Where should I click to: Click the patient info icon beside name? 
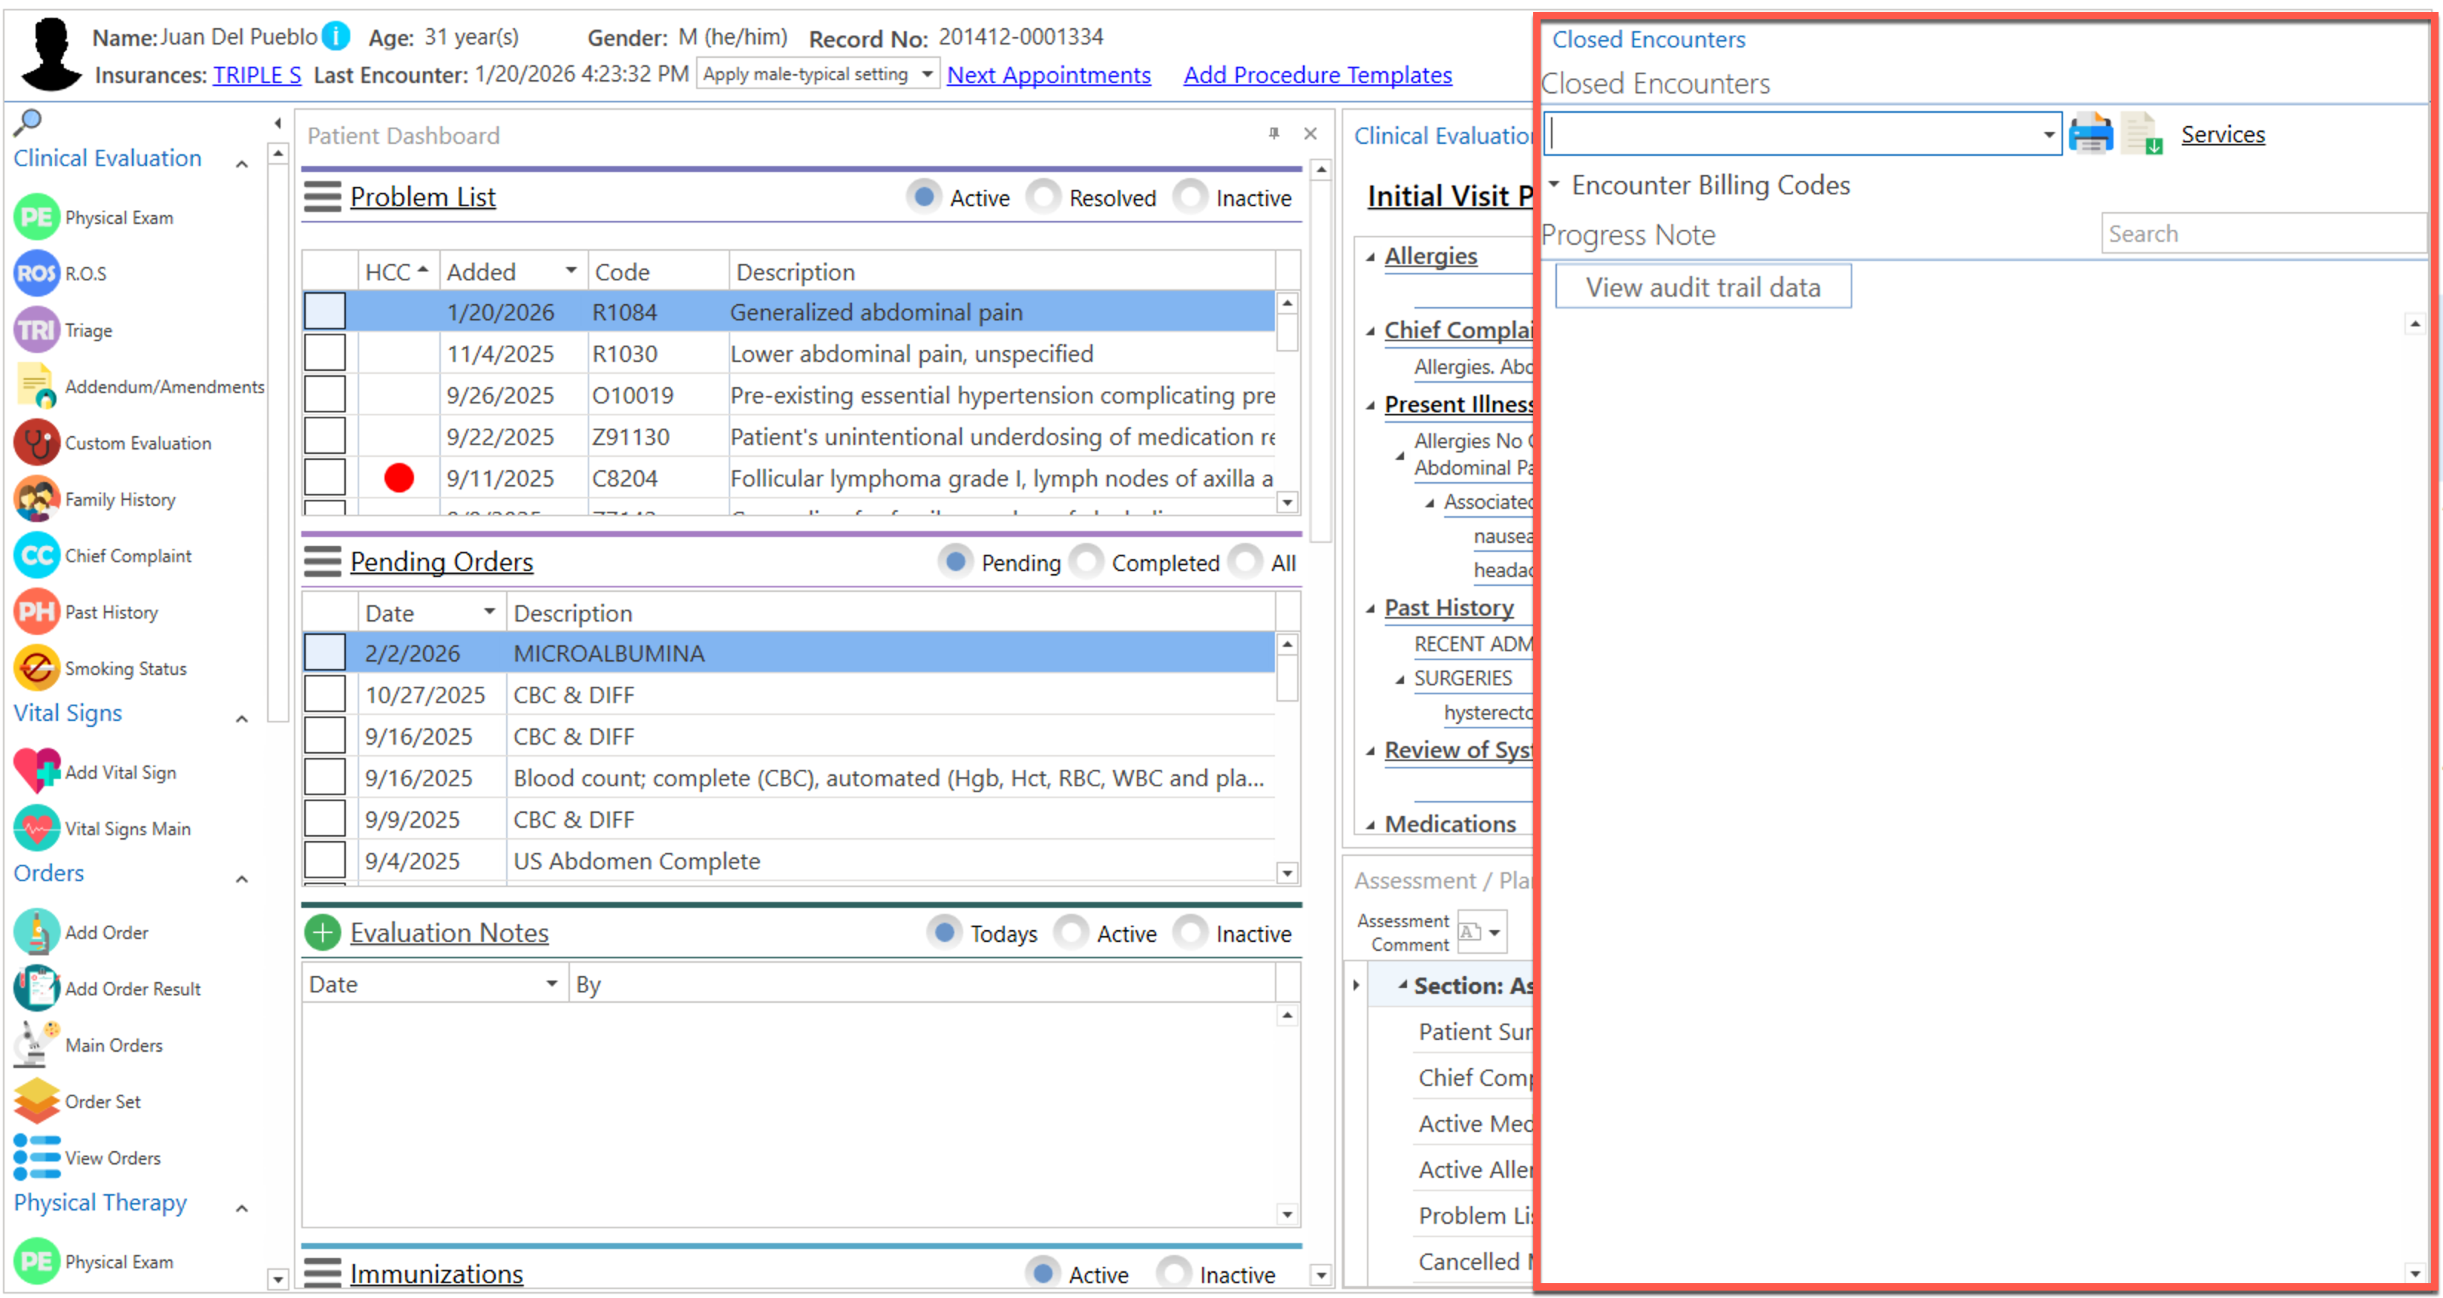(335, 36)
